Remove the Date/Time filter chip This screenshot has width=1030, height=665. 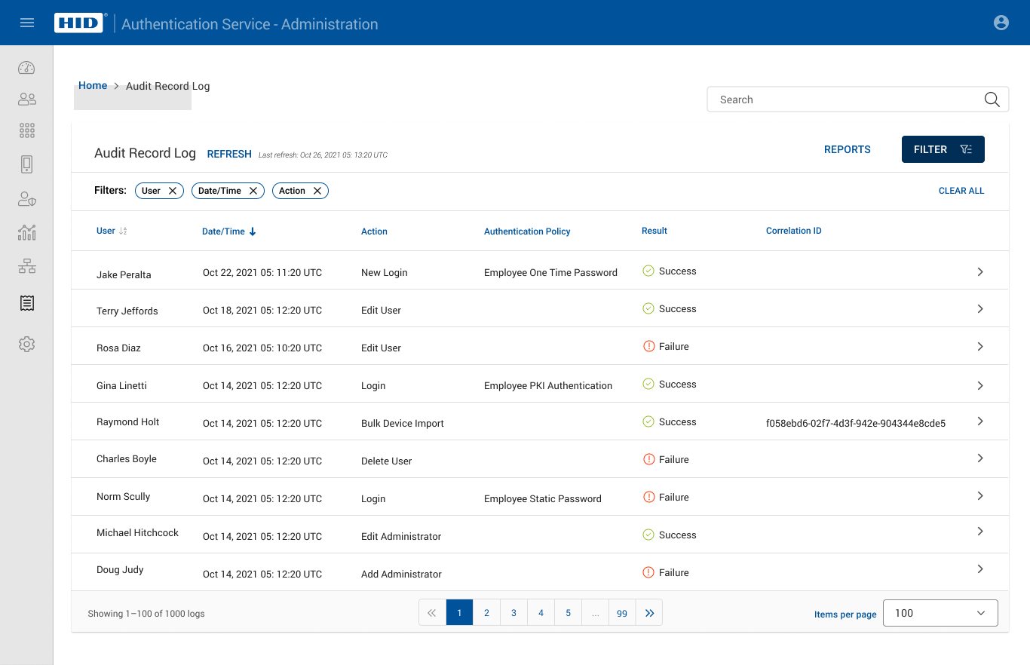click(x=253, y=191)
